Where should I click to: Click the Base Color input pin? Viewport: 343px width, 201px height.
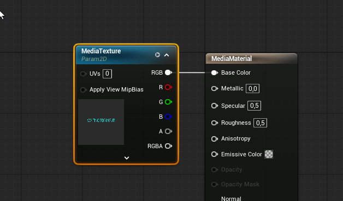[x=215, y=72]
